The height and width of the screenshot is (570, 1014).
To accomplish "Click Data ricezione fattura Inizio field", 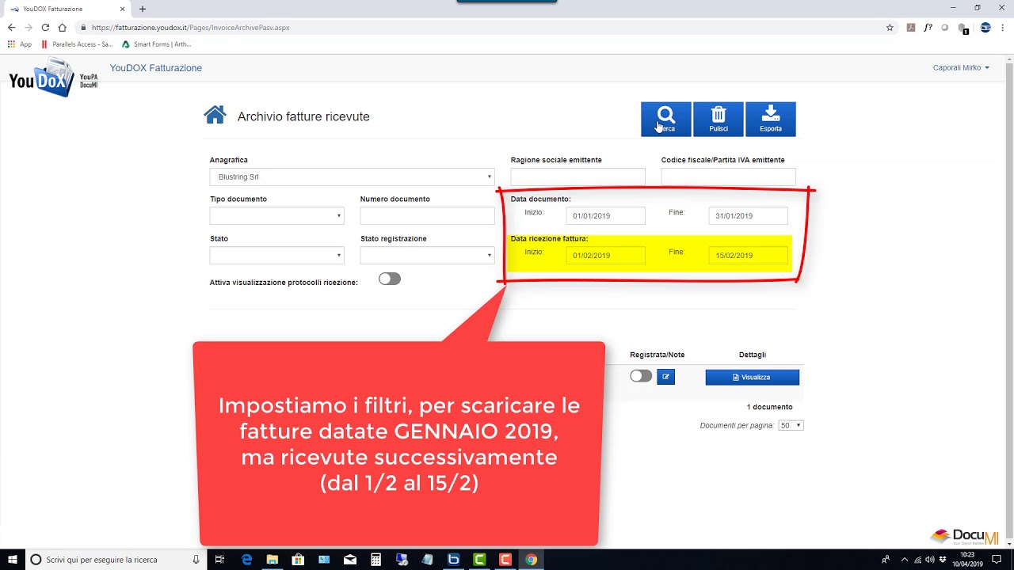I will 606,255.
